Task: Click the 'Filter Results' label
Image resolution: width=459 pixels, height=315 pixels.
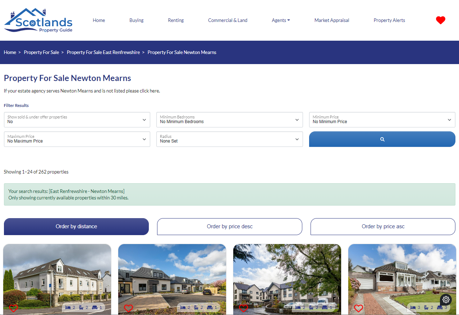Action: 16,105
